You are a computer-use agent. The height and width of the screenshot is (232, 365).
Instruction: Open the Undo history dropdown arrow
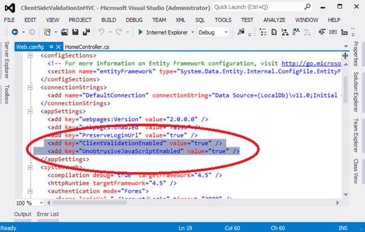click(x=110, y=32)
